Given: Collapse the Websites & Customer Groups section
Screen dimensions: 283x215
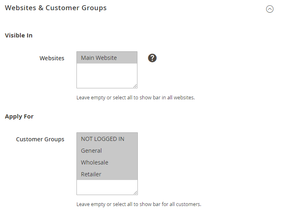Looking at the screenshot, I should point(270,9).
